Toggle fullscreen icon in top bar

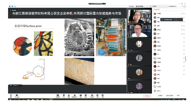coord(147,6)
